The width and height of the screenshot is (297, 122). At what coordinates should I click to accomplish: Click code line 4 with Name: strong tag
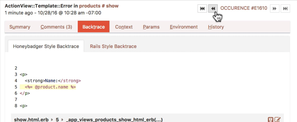53,81
